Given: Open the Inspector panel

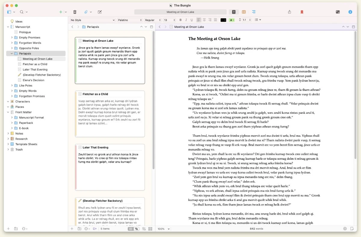Looking at the screenshot, I should click(350, 12).
